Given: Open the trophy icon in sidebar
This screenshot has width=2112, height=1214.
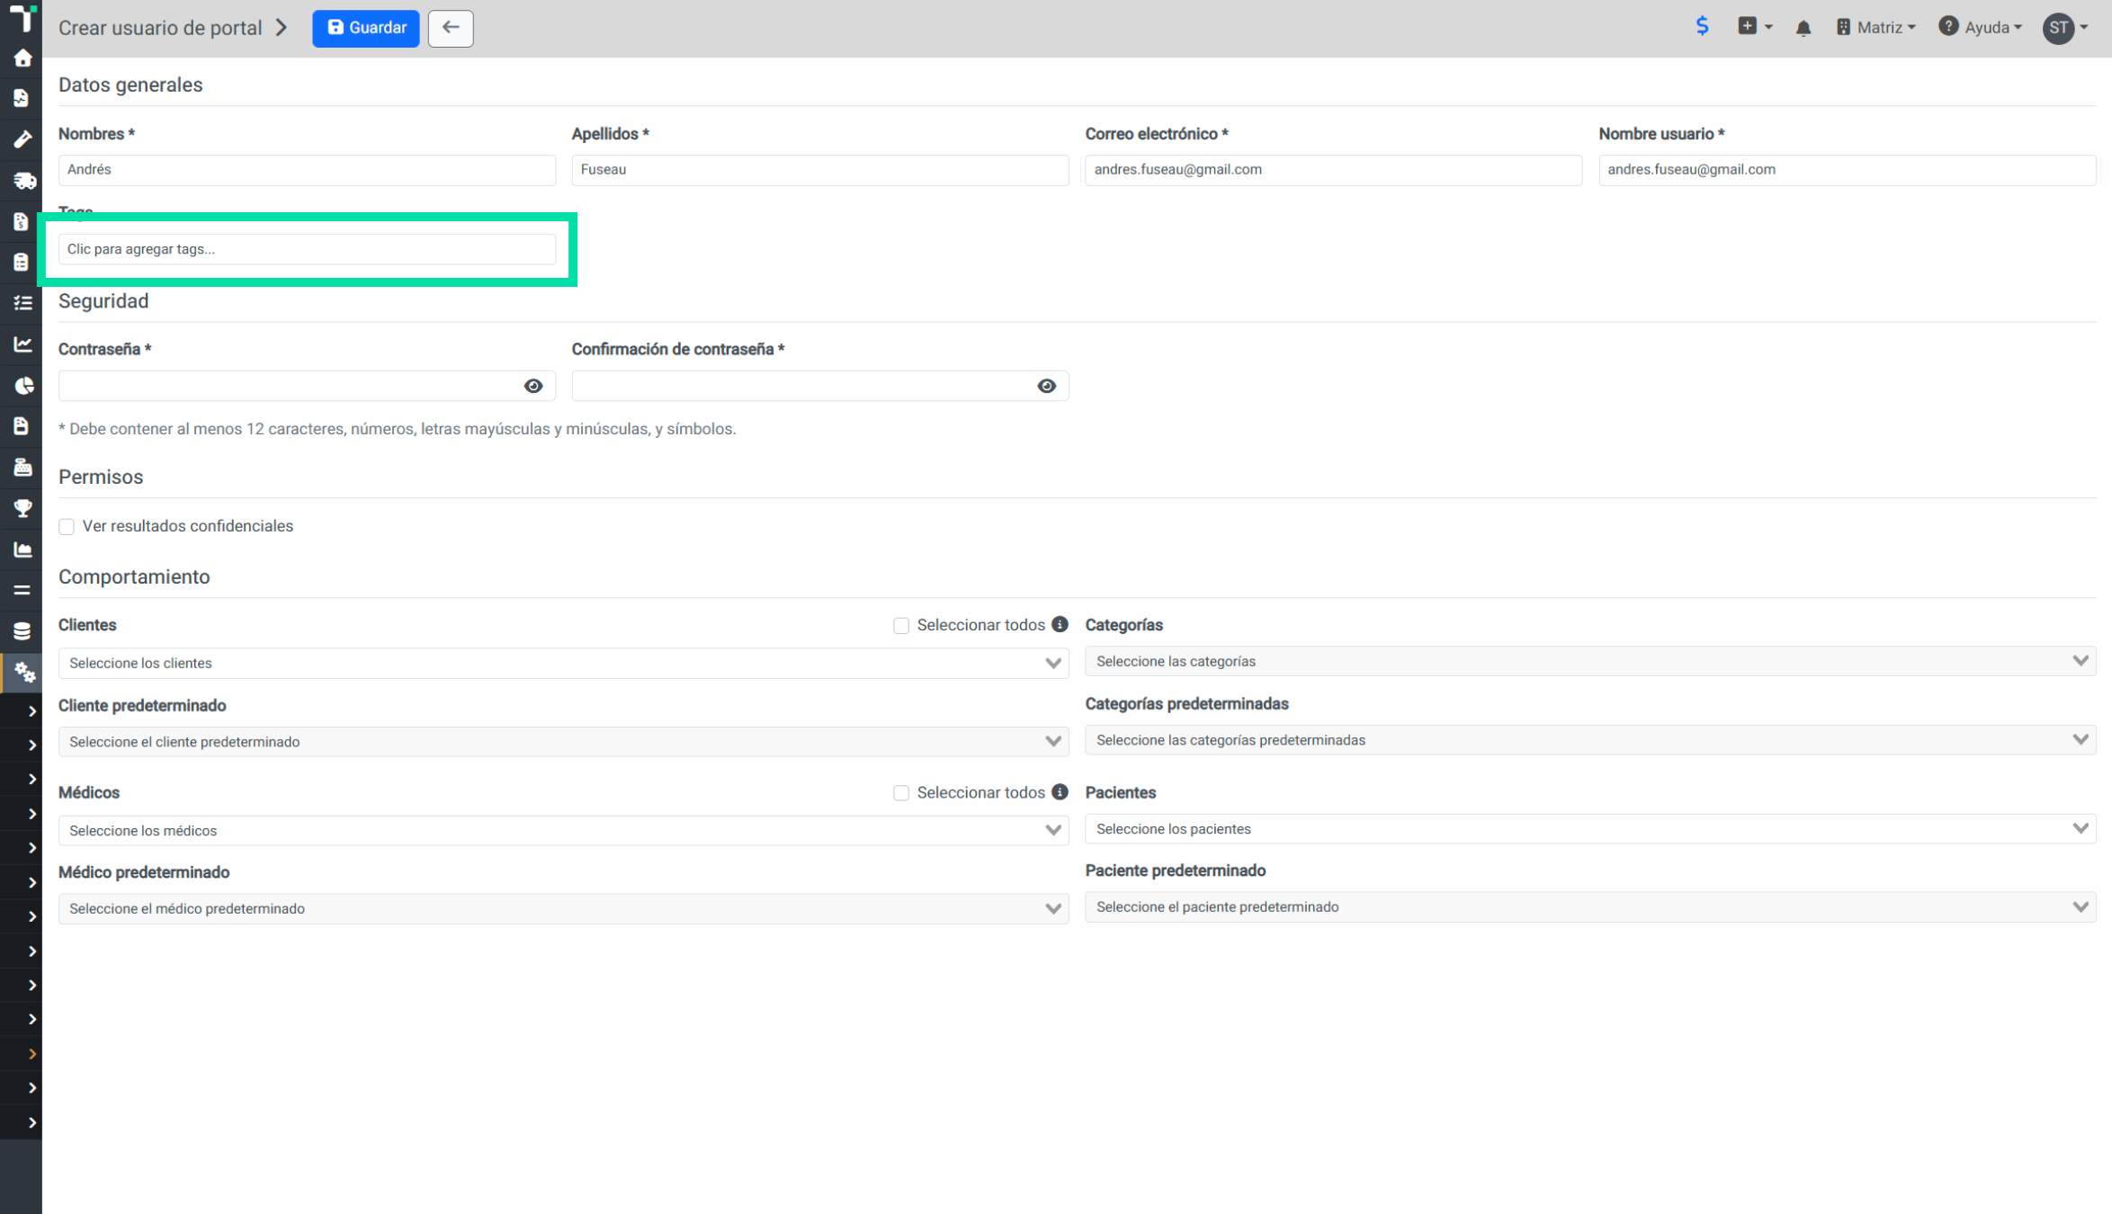Looking at the screenshot, I should [22, 508].
